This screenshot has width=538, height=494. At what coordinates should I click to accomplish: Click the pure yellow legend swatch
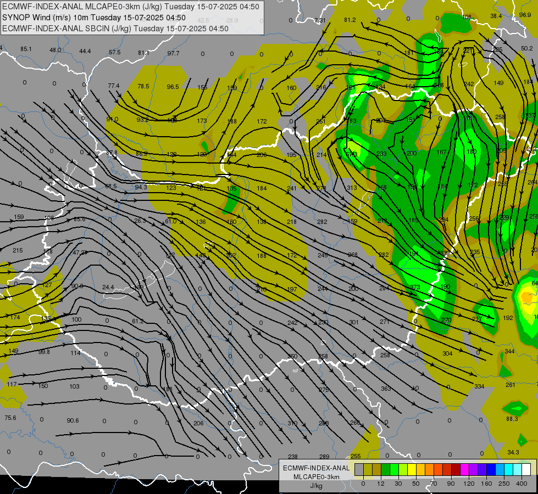click(412, 469)
